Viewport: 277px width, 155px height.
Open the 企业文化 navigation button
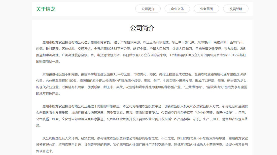[177, 9]
